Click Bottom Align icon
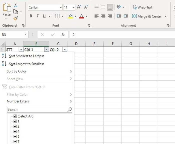The image size is (175, 144). 110,7
